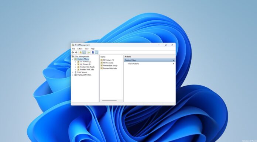Click the Printers Not Ready icon in Name list
The width and height of the screenshot is (257, 142).
coord(102,66)
